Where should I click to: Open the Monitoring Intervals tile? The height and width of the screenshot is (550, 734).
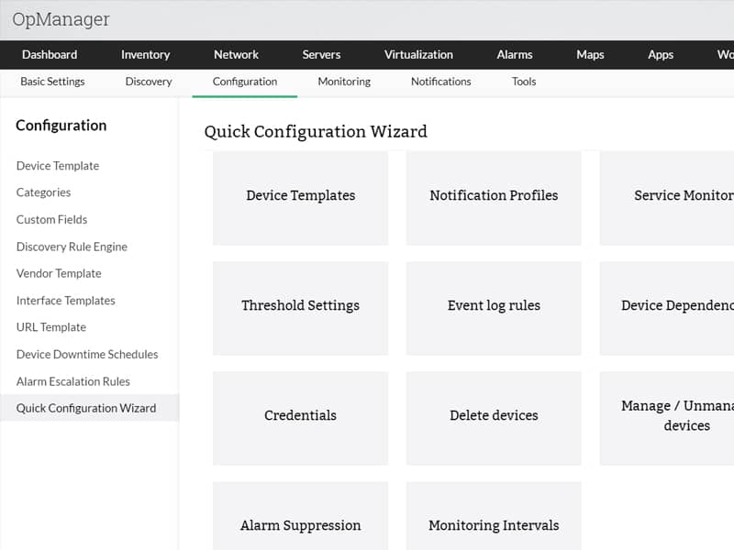(494, 524)
